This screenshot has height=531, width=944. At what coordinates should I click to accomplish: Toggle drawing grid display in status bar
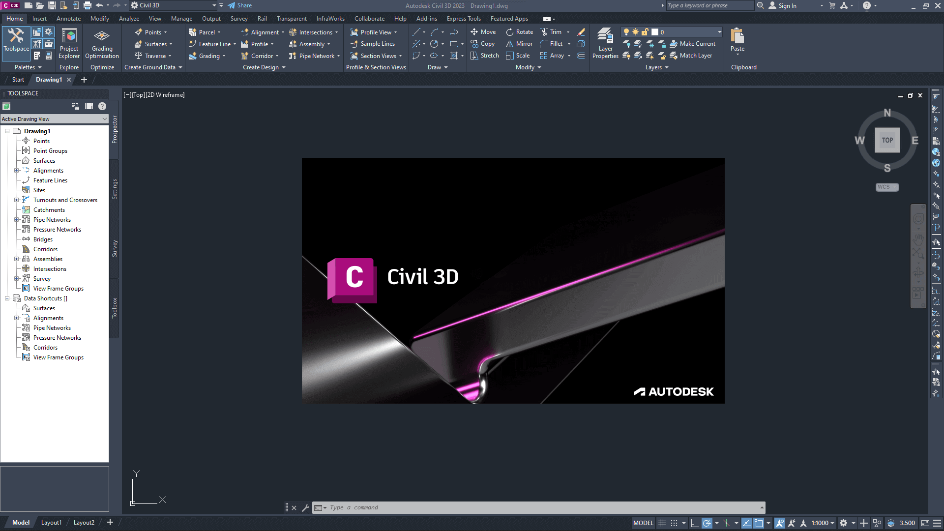coord(662,523)
